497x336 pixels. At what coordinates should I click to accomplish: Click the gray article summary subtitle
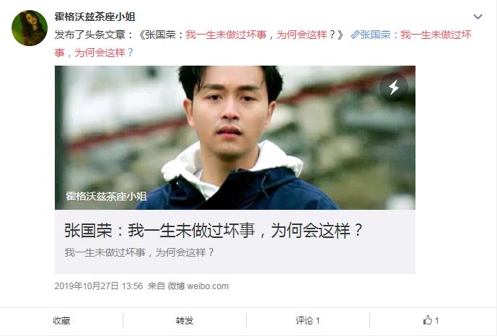click(139, 252)
